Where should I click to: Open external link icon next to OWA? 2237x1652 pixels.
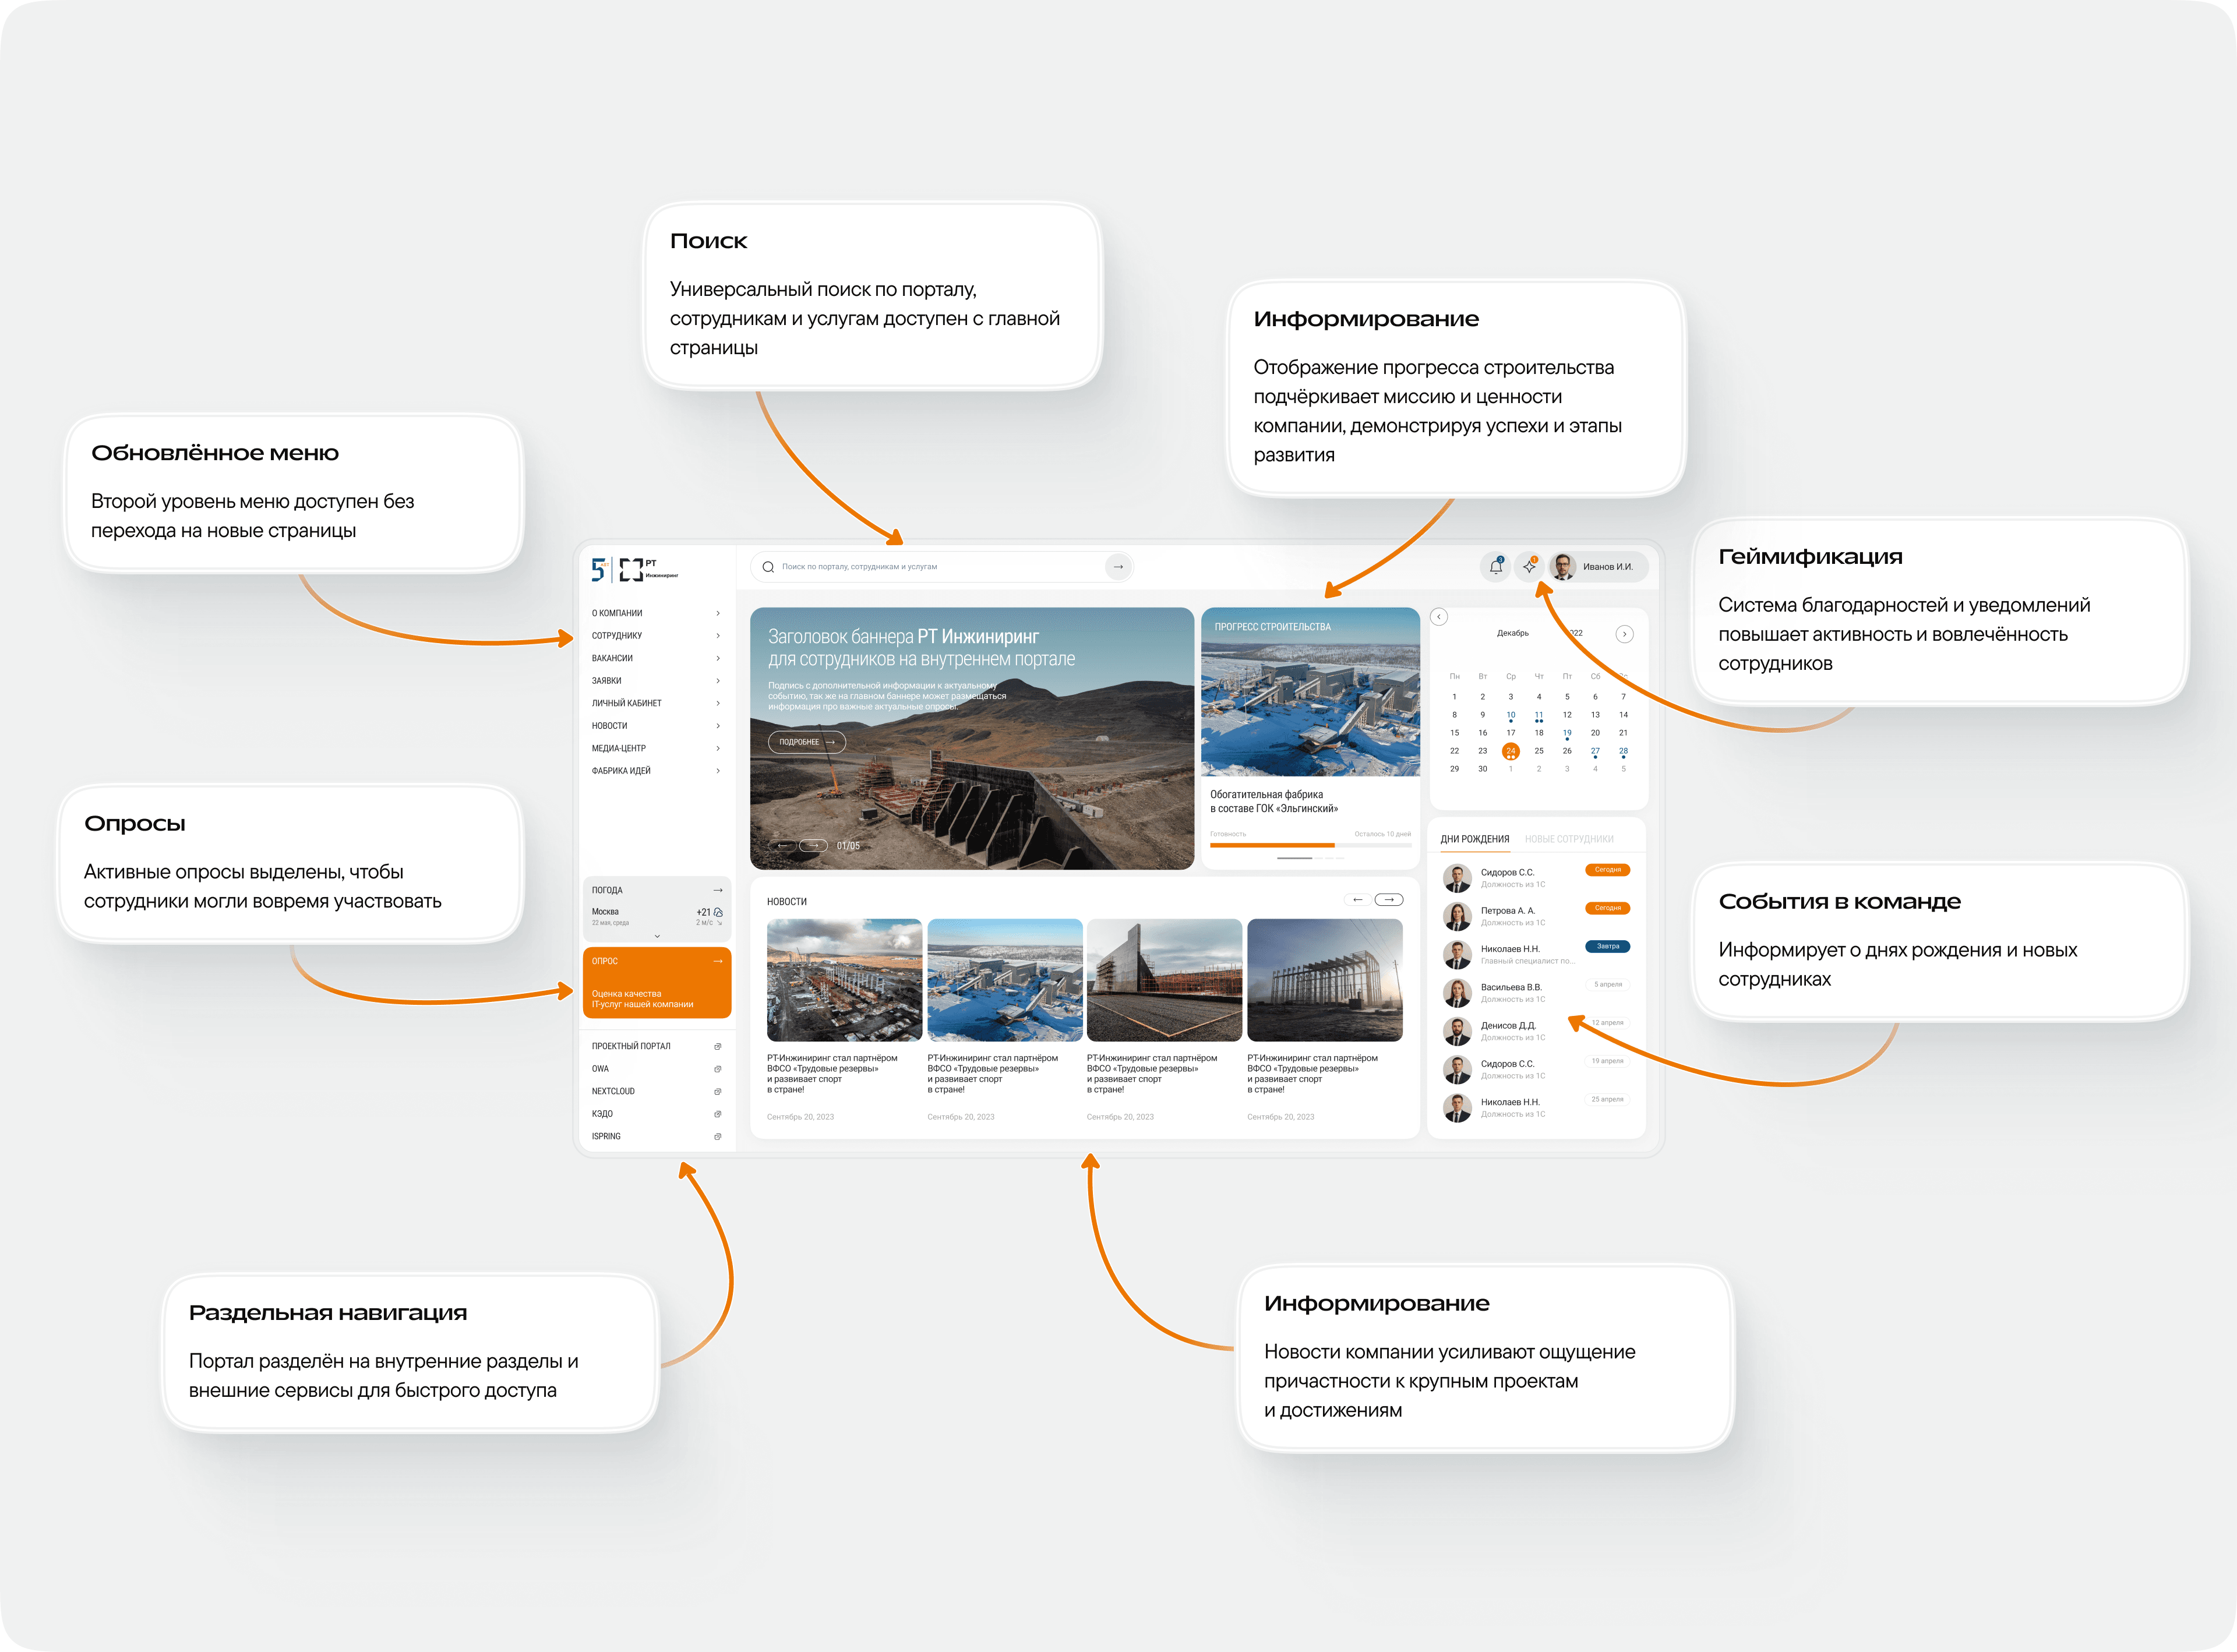click(717, 1069)
